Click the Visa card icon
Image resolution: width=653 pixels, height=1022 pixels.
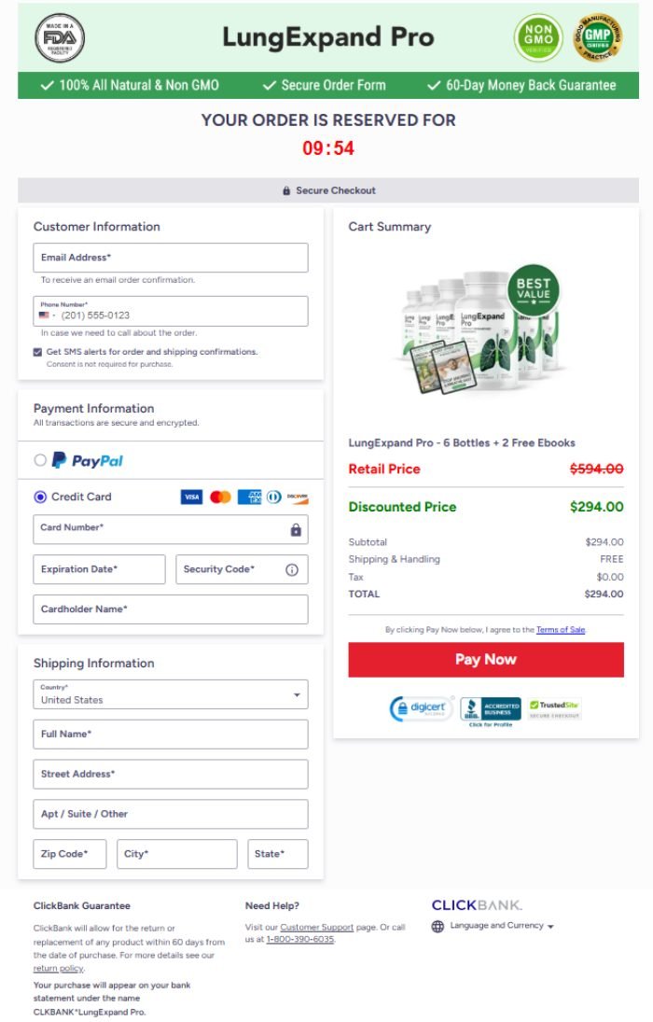click(x=190, y=497)
